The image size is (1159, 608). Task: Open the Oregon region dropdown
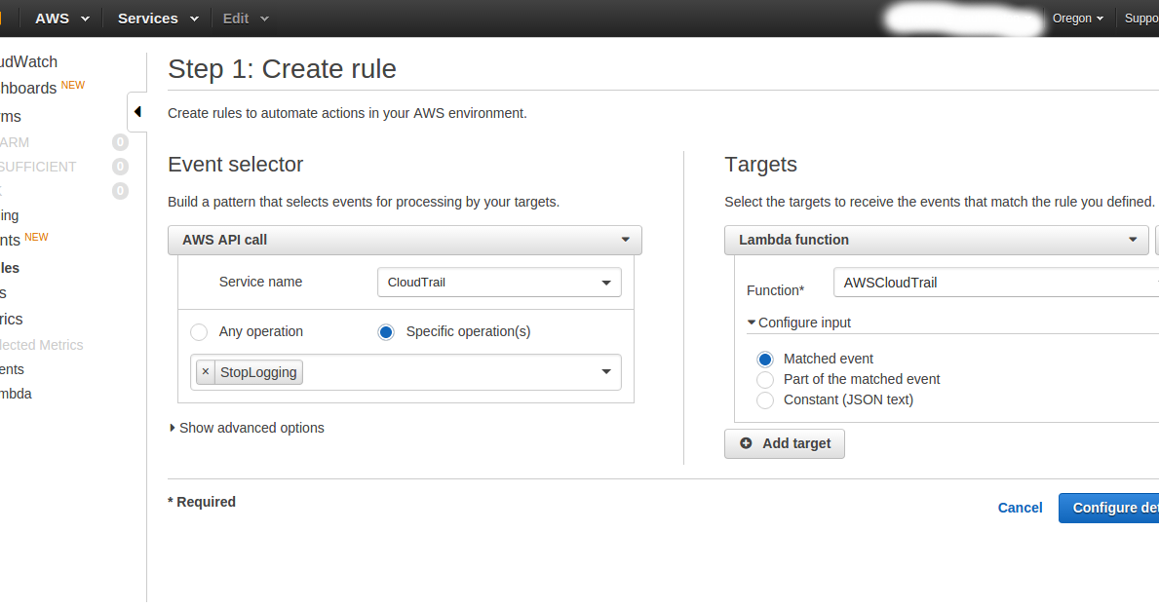[x=1078, y=19]
